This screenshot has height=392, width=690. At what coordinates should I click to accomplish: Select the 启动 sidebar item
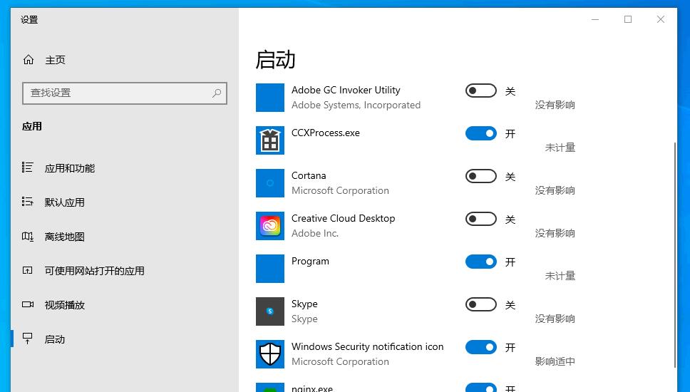click(55, 339)
